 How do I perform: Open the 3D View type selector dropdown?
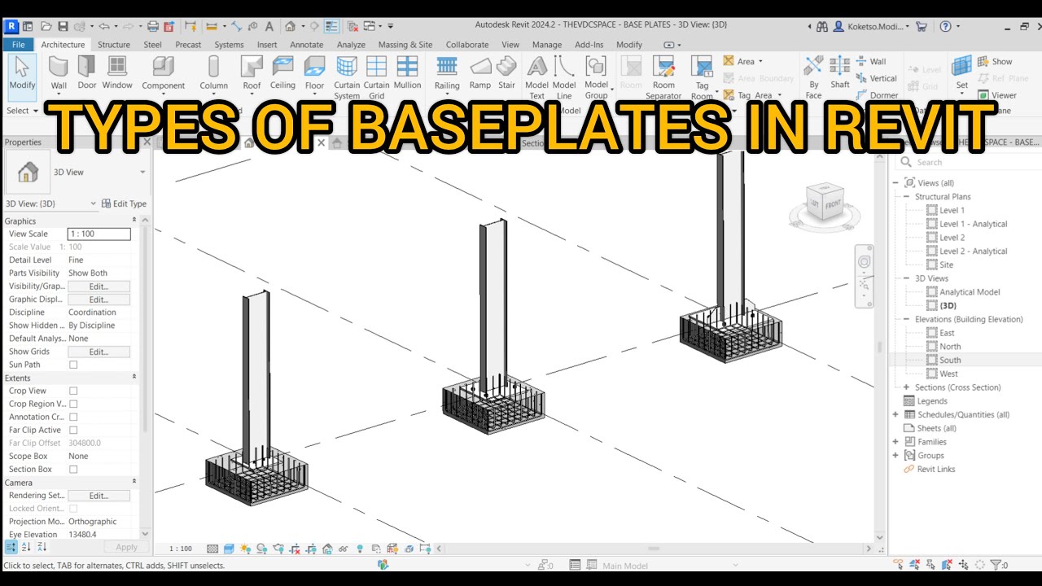[142, 172]
